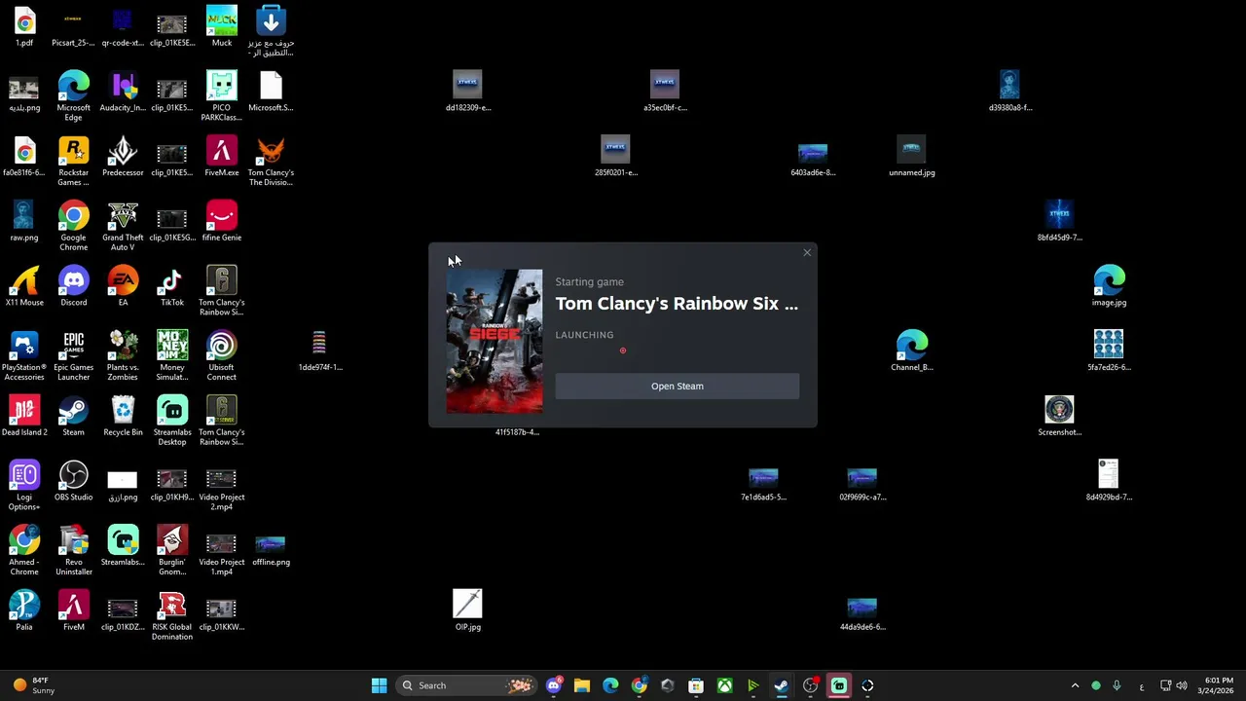Image resolution: width=1246 pixels, height=701 pixels.
Task: Open Discord from the taskbar
Action: tap(554, 685)
